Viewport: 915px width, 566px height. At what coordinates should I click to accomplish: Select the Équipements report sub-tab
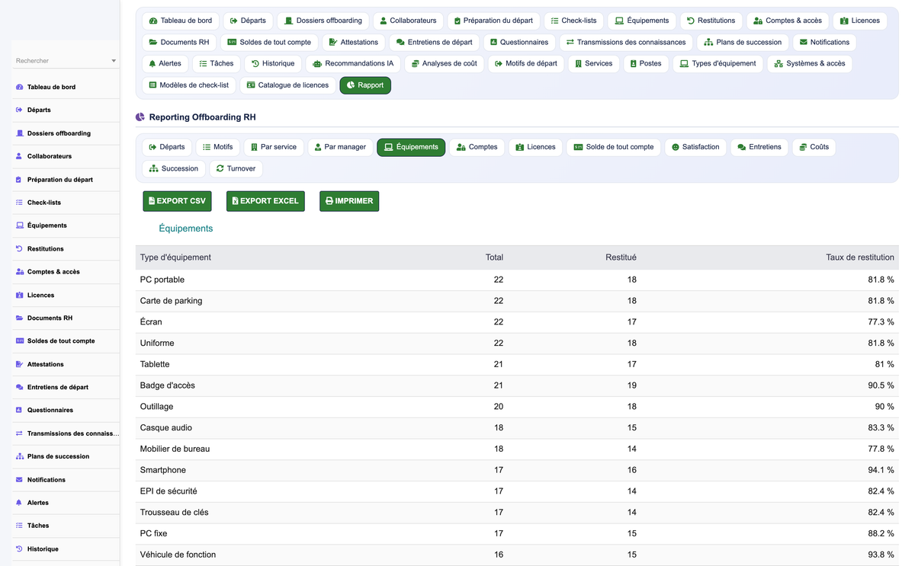411,147
